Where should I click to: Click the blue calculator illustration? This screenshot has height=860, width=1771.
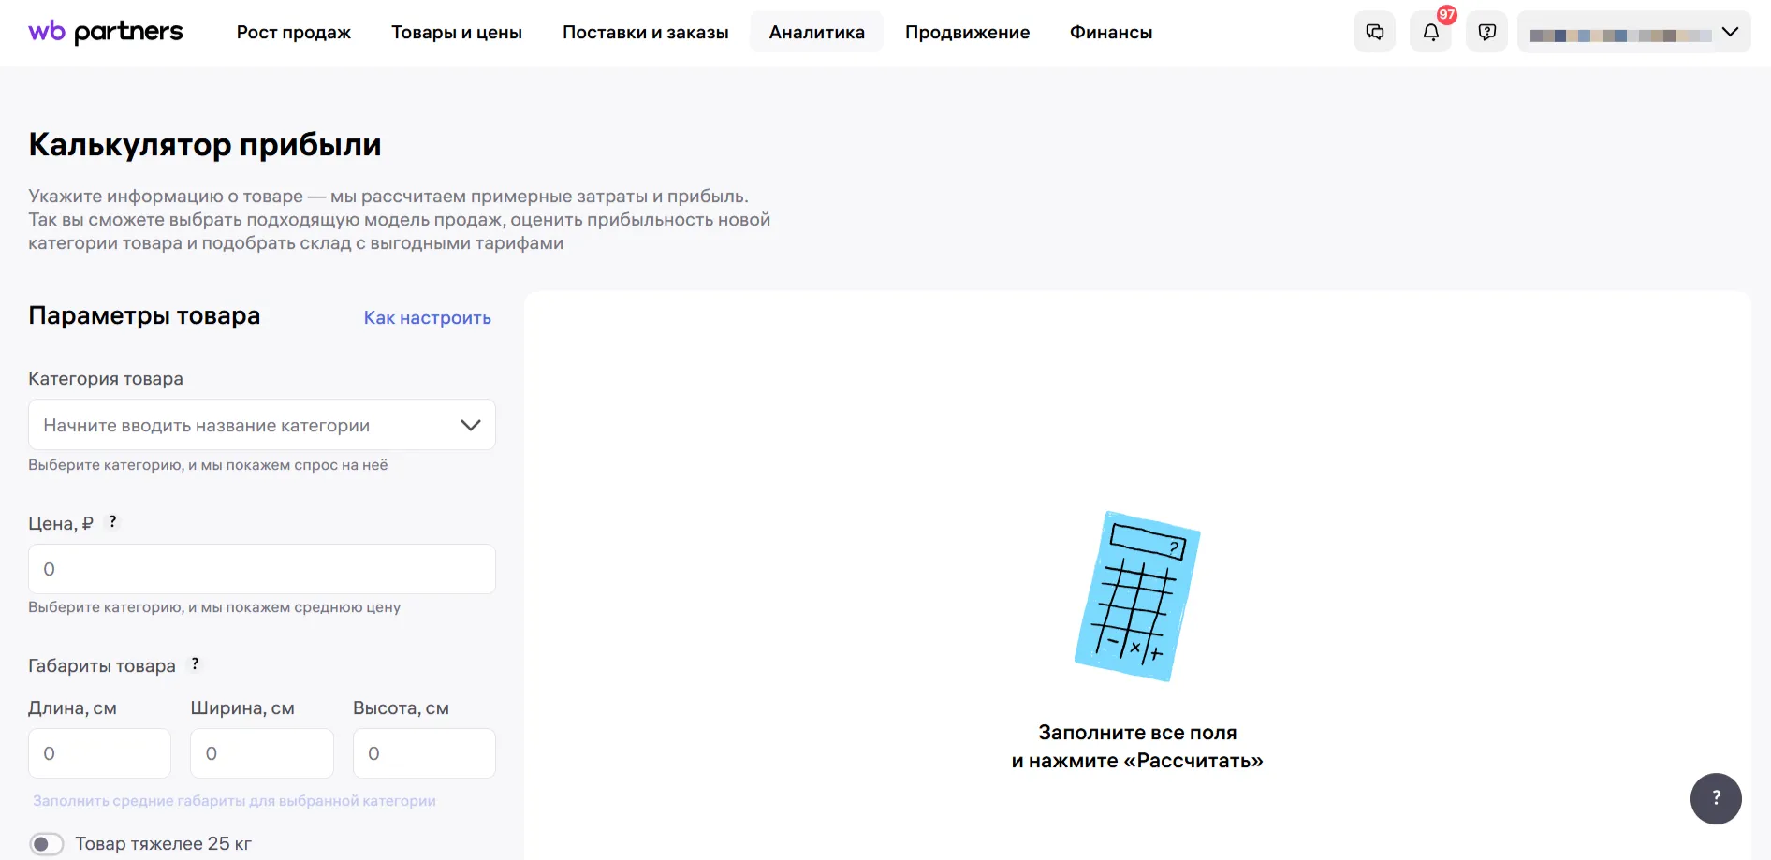click(1136, 596)
